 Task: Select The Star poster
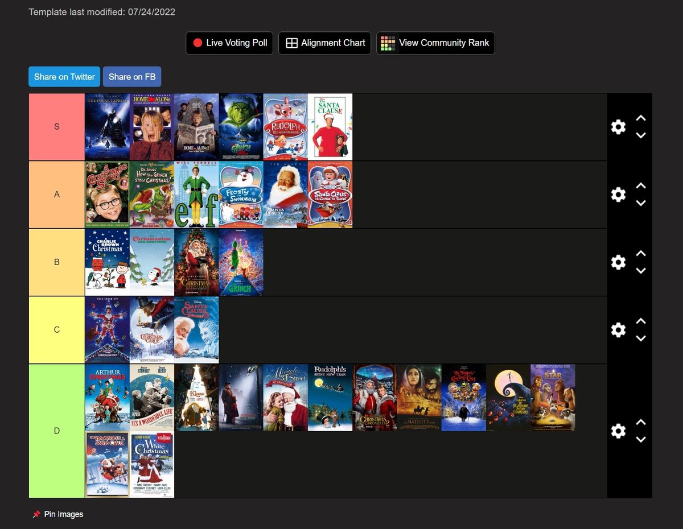pyautogui.click(x=553, y=398)
